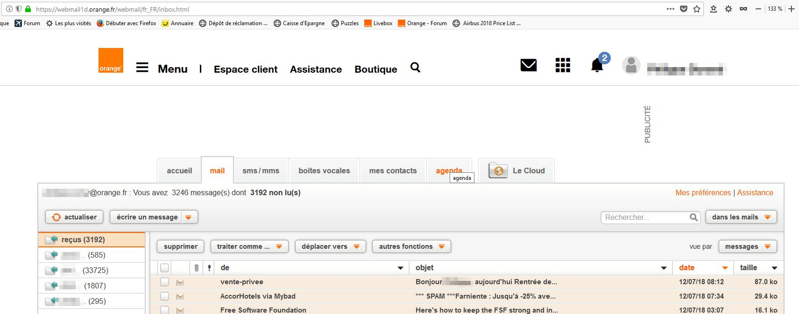
Task: Open the mail envelope icon in header
Action: tap(528, 65)
